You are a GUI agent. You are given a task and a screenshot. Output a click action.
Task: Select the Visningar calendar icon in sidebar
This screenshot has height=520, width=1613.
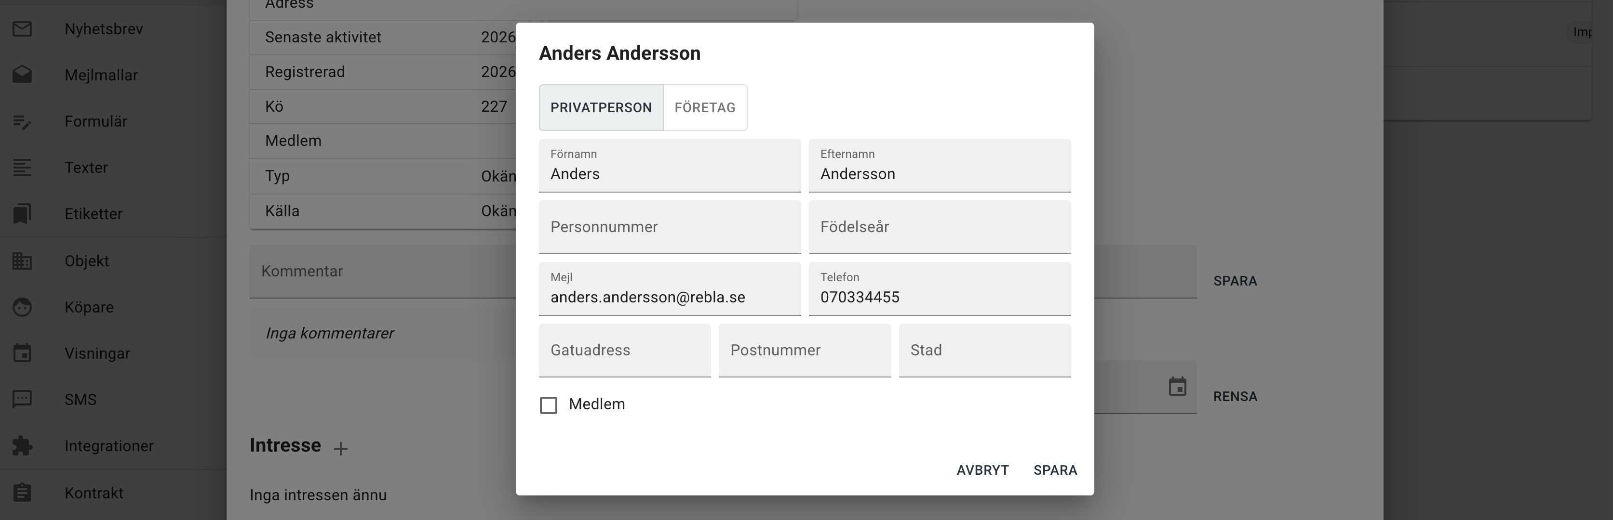[23, 353]
